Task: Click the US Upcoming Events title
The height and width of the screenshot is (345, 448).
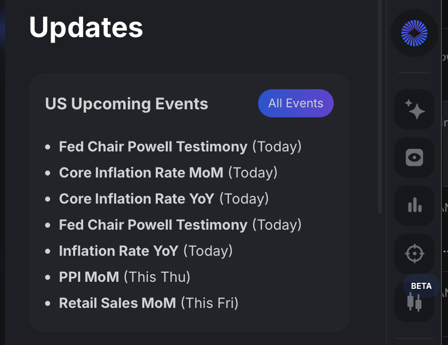Action: 126,104
